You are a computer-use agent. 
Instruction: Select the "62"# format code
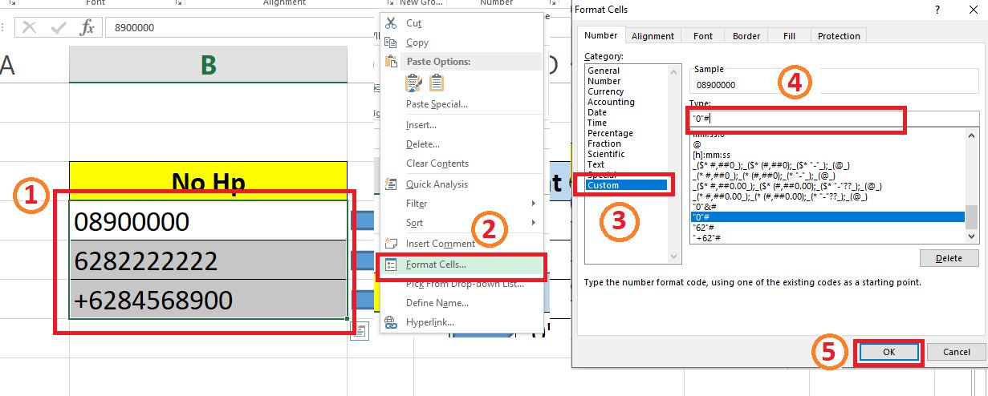coord(705,227)
